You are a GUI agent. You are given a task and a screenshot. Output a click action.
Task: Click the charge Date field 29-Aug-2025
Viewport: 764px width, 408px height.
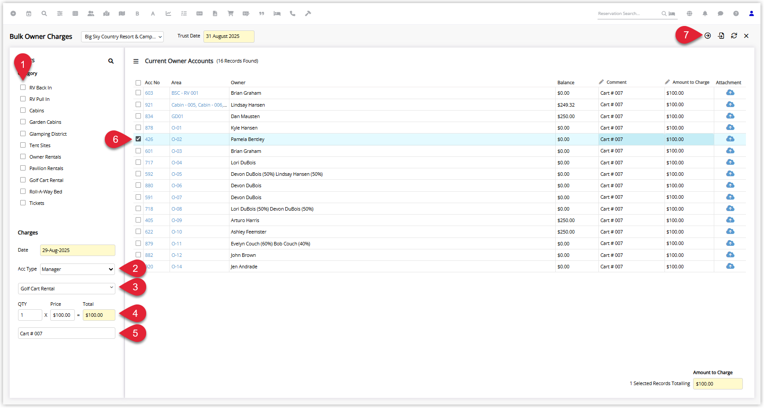coord(78,250)
